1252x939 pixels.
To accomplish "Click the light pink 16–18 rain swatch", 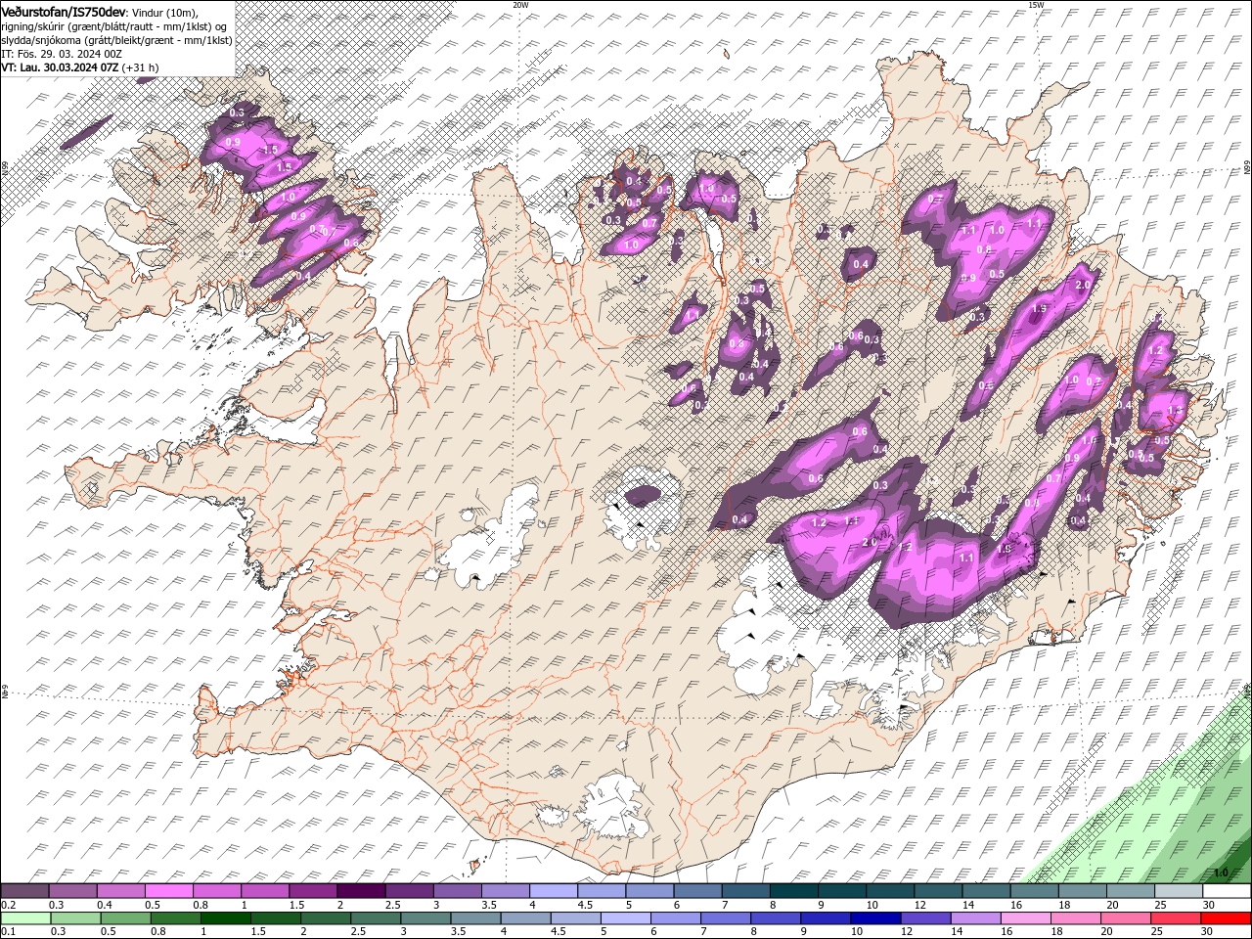I will tap(1025, 917).
